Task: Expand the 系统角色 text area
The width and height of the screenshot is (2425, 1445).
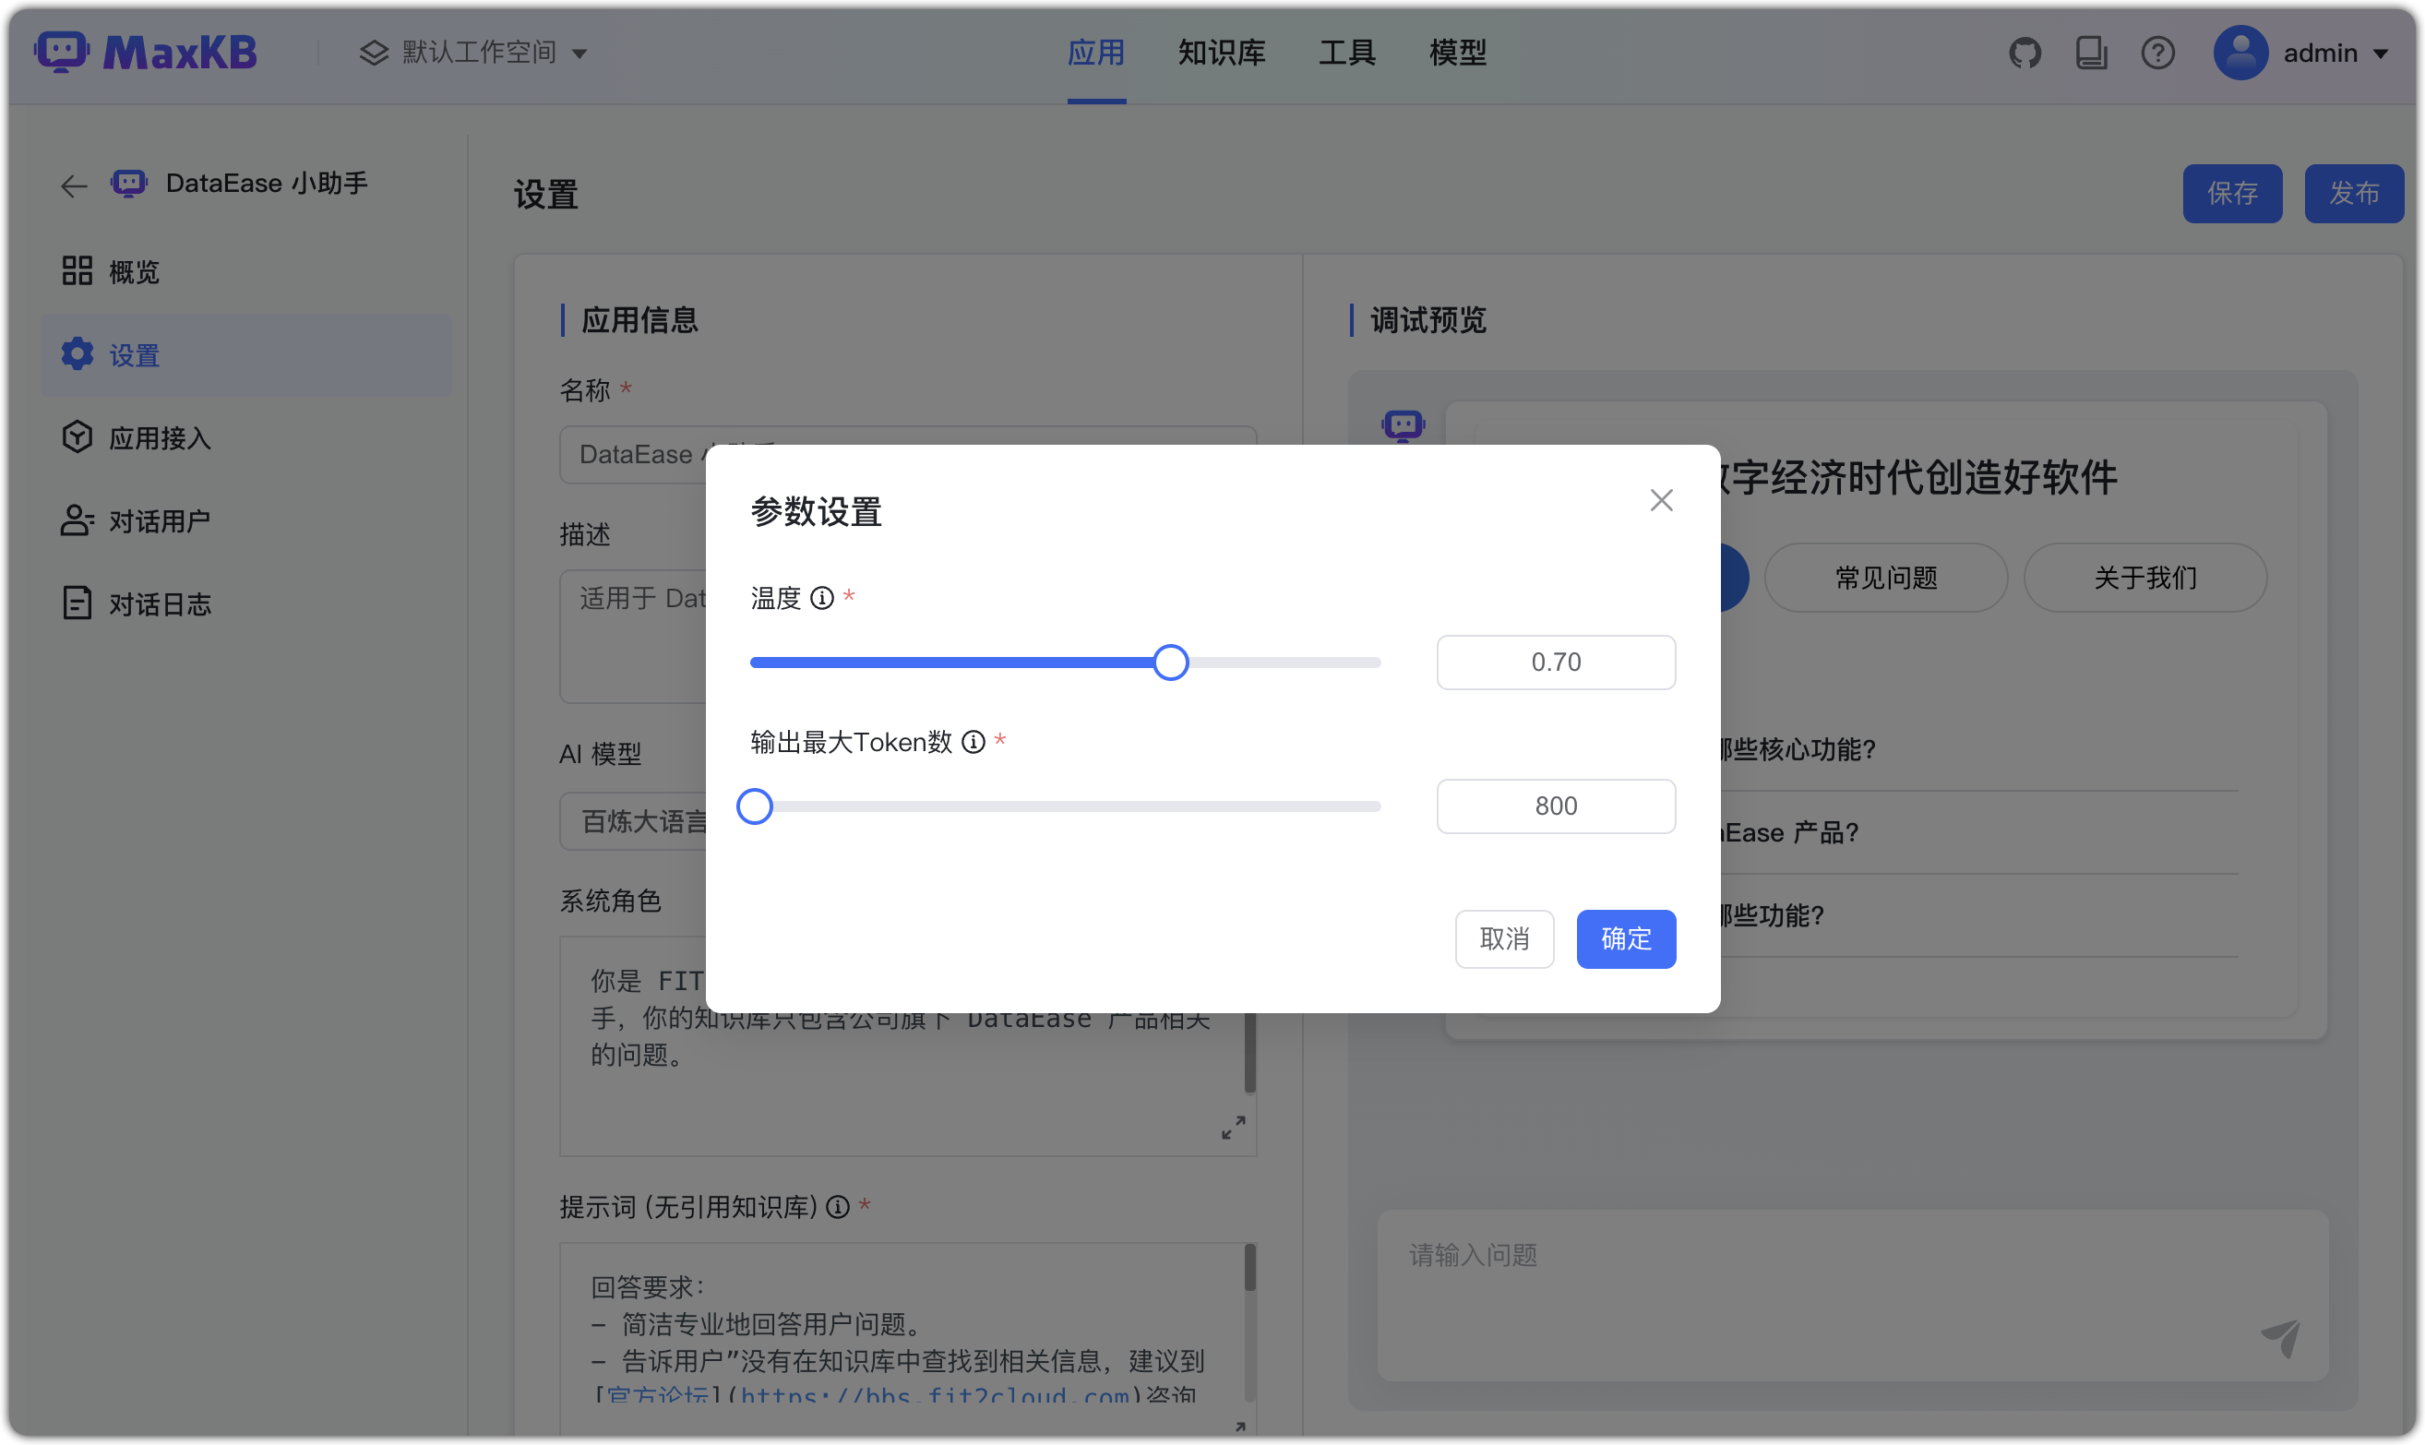Action: [1234, 1128]
